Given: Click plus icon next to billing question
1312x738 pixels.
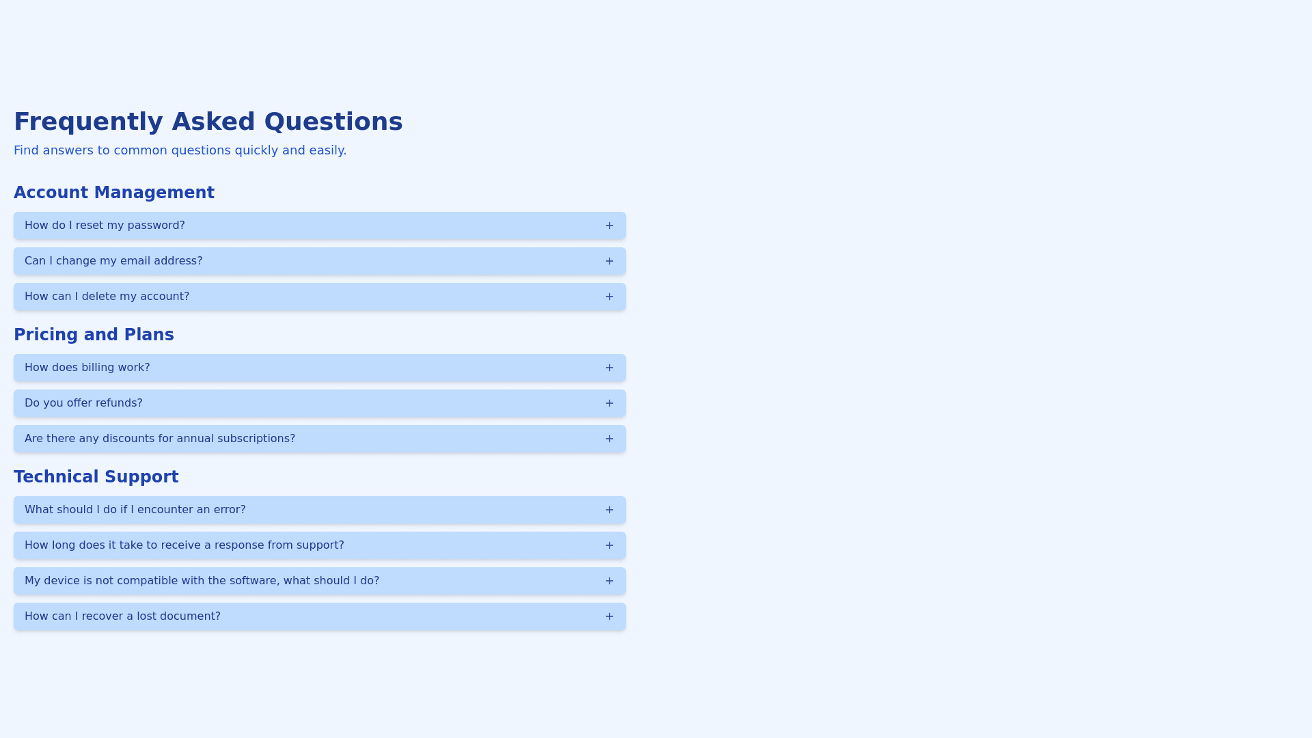Looking at the screenshot, I should point(609,368).
